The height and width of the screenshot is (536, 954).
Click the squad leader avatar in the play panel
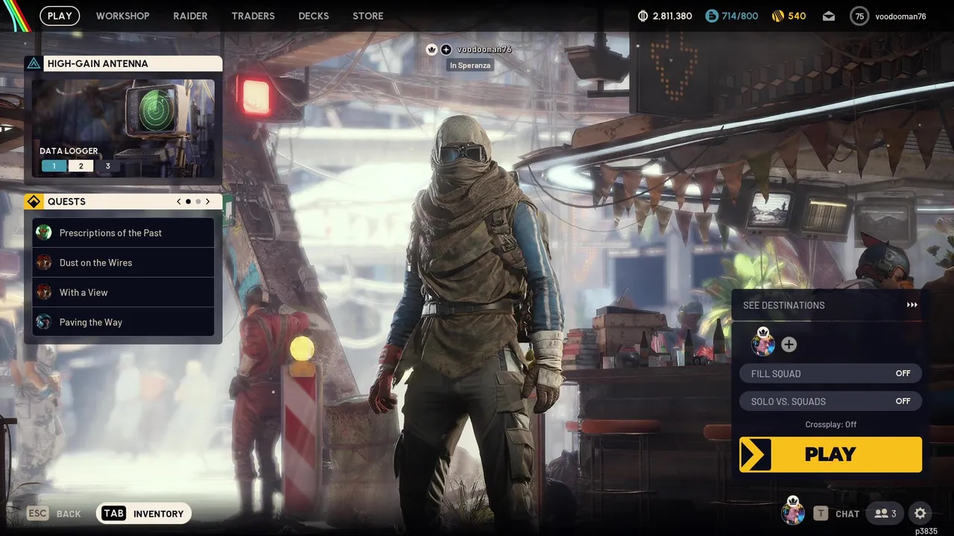(763, 343)
